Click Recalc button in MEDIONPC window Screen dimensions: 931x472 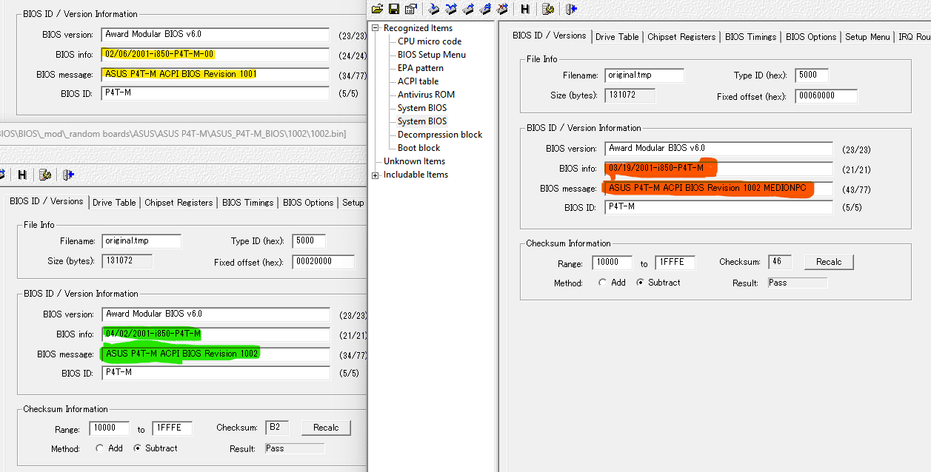pyautogui.click(x=829, y=262)
